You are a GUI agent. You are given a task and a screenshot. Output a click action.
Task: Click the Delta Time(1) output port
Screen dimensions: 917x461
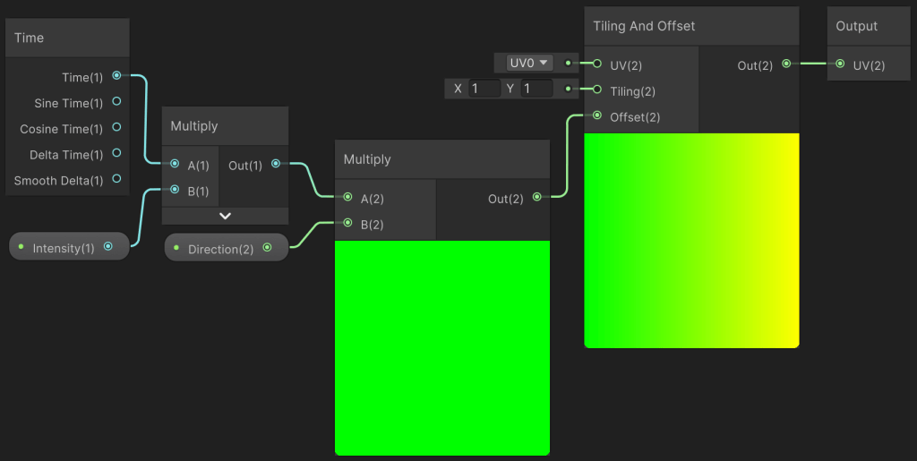click(x=116, y=154)
